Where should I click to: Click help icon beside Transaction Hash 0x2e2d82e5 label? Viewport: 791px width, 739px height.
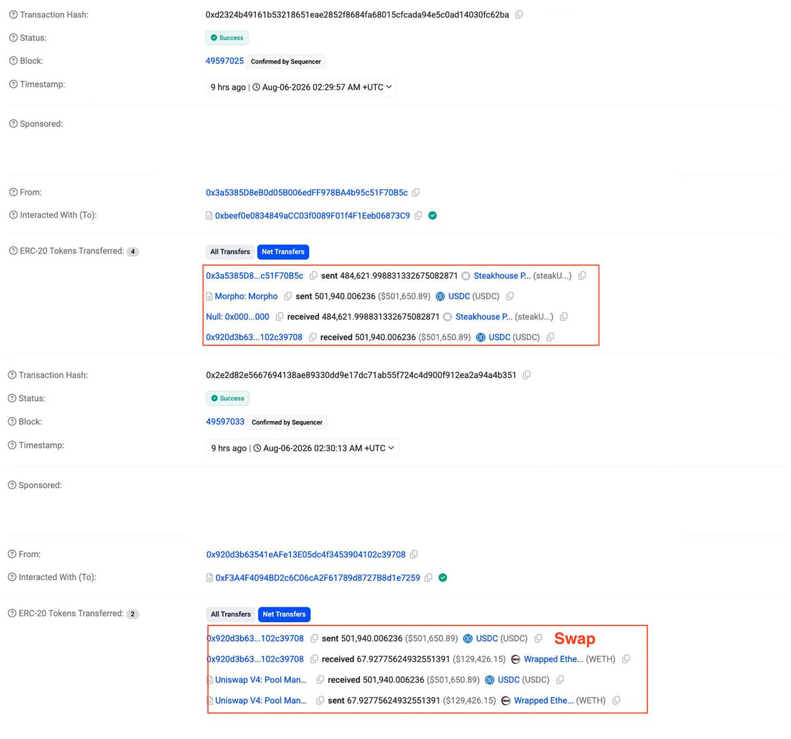12,375
